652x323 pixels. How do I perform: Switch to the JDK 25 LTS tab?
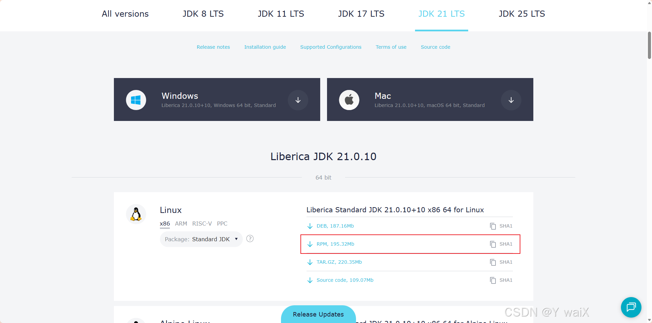(x=522, y=14)
